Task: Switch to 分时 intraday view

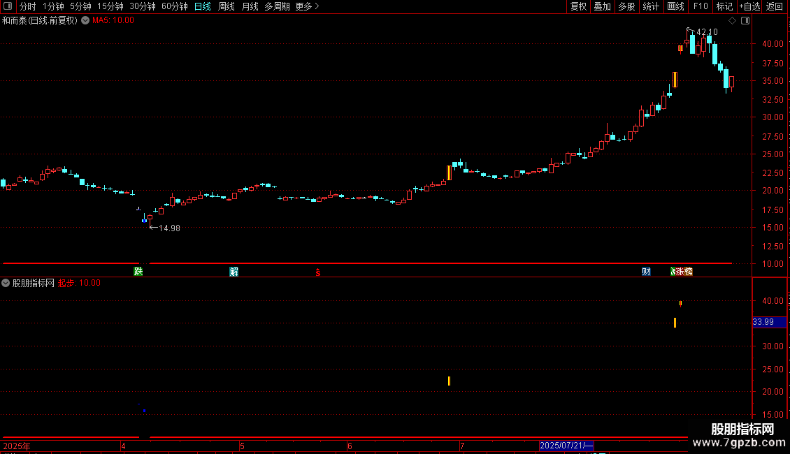Action: (x=28, y=6)
